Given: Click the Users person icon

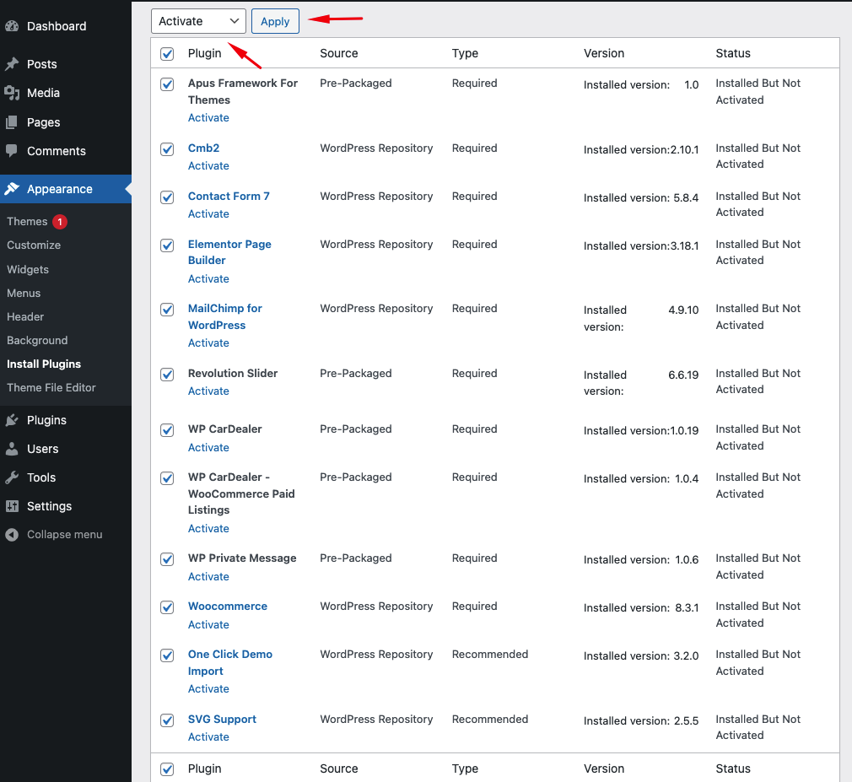Looking at the screenshot, I should pyautogui.click(x=12, y=449).
